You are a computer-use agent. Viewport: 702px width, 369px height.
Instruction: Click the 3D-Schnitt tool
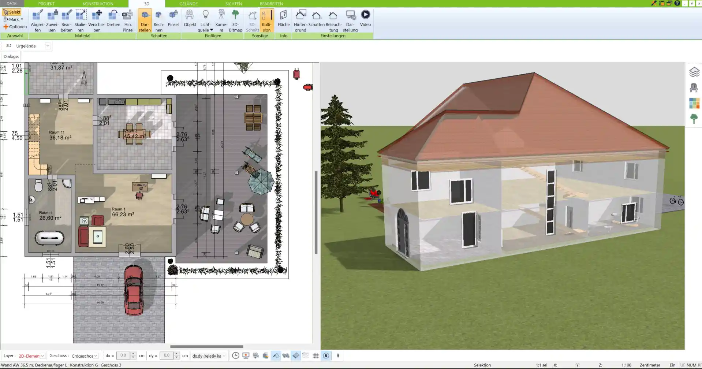[x=252, y=21]
